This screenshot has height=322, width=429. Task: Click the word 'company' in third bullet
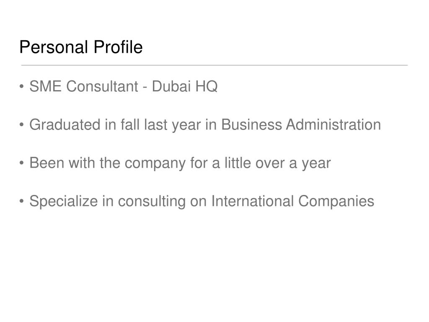[x=155, y=164]
